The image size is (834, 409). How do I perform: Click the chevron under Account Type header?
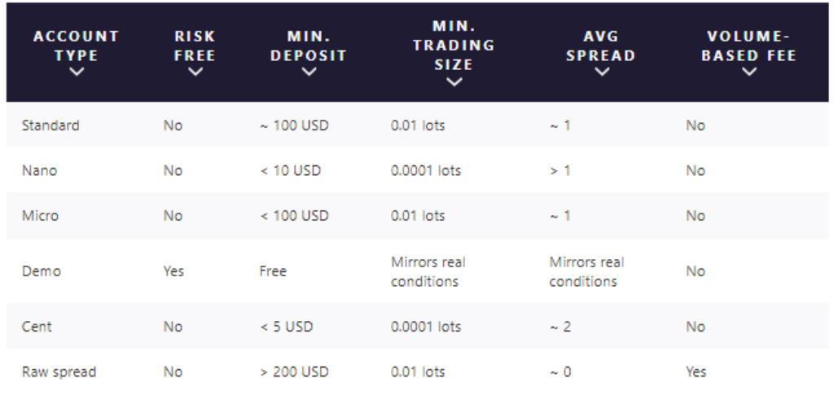click(x=77, y=72)
